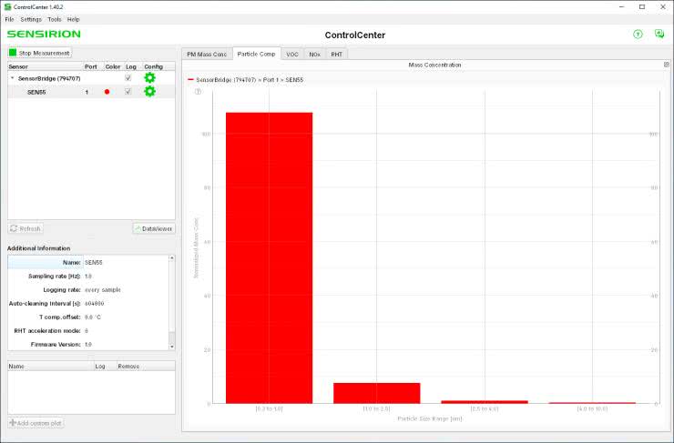This screenshot has height=443, width=674.
Task: Click the help question mark icon in header
Action: click(x=638, y=35)
